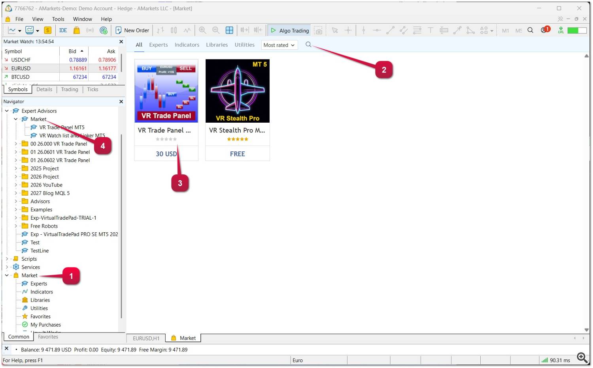Toggle chart shift icon
The width and height of the screenshot is (593, 368).
click(x=258, y=30)
